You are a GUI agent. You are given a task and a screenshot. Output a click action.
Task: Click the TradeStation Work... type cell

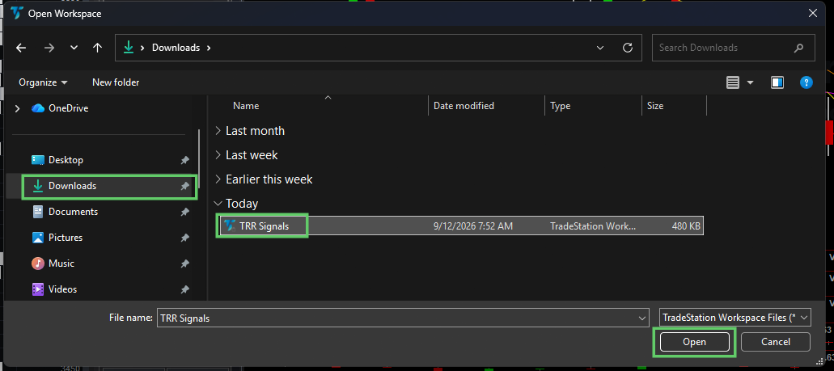point(592,226)
